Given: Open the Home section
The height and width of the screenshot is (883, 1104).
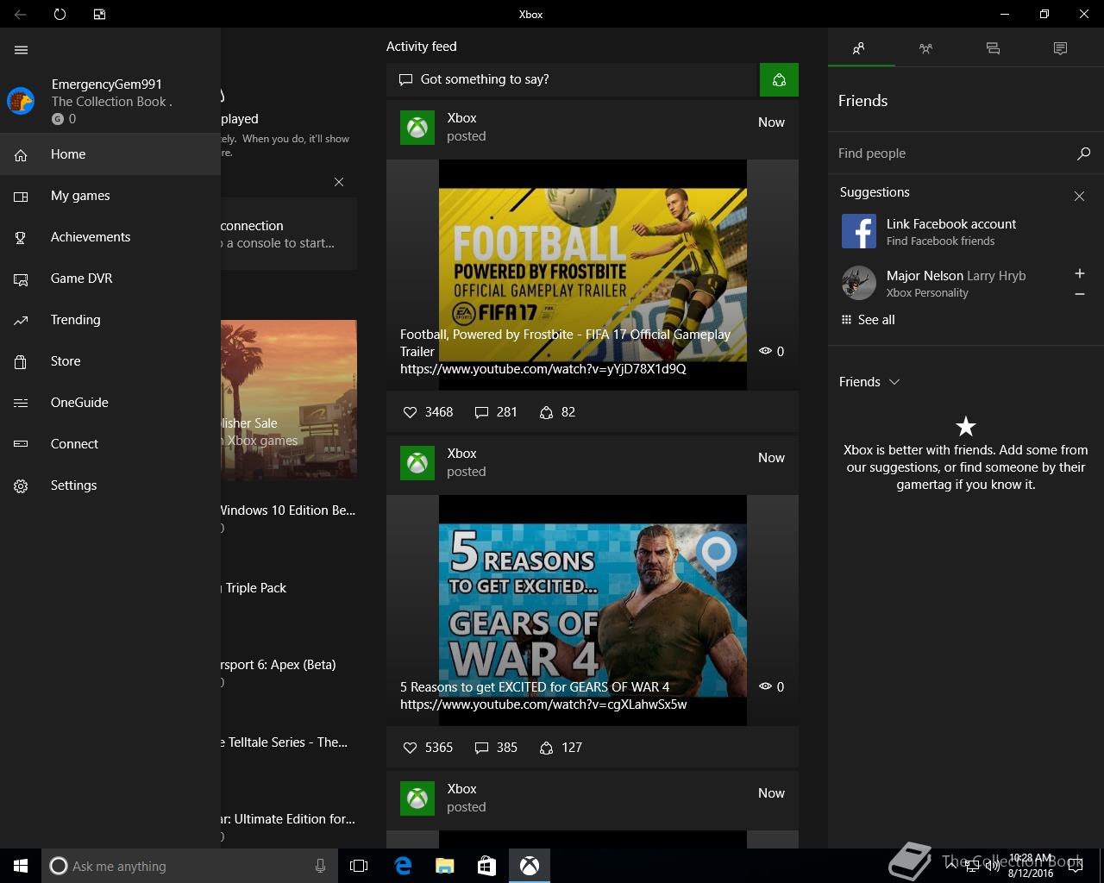Looking at the screenshot, I should click(x=110, y=154).
